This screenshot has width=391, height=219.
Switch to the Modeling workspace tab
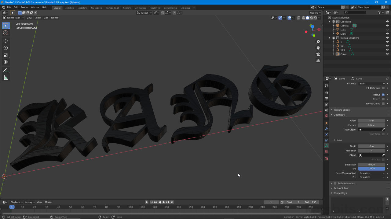69,8
